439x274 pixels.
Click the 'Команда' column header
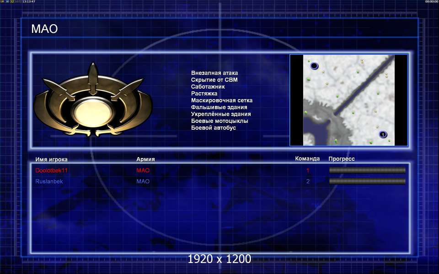tap(307, 158)
